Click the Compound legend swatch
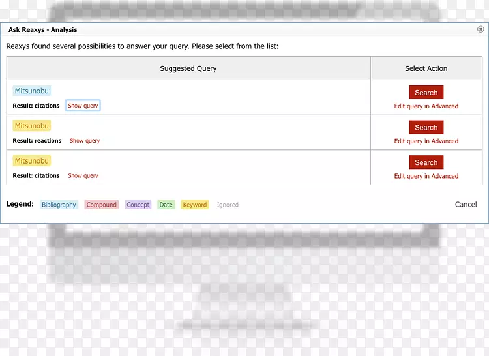 [101, 205]
